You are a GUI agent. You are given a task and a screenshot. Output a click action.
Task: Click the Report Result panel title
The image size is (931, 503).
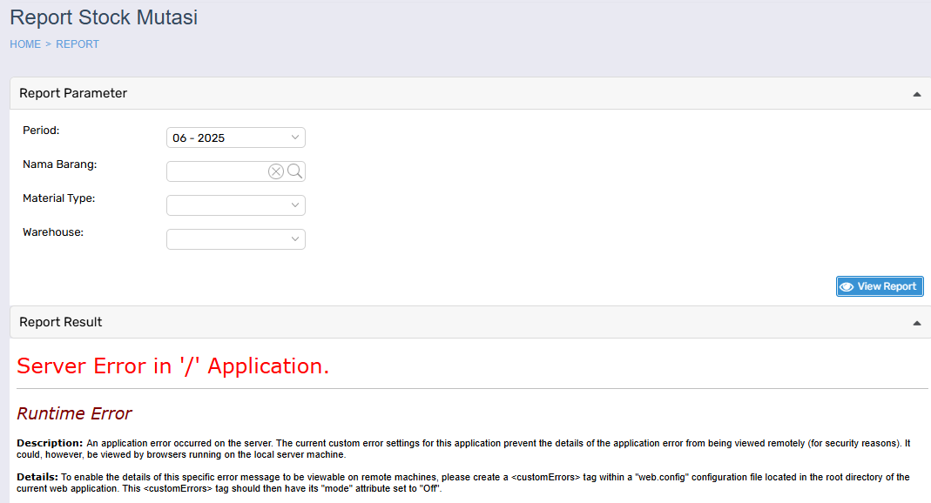click(61, 322)
